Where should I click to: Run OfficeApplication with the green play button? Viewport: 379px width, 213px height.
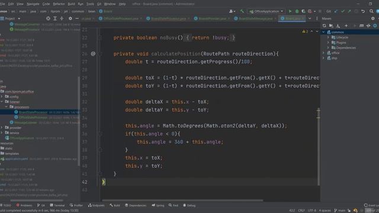point(290,11)
